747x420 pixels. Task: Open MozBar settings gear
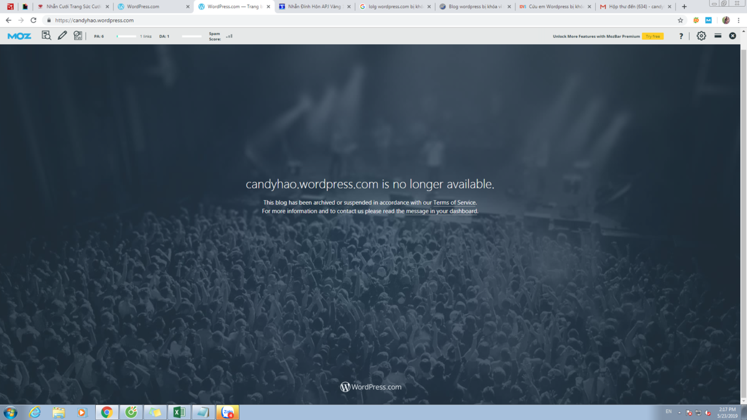tap(702, 36)
